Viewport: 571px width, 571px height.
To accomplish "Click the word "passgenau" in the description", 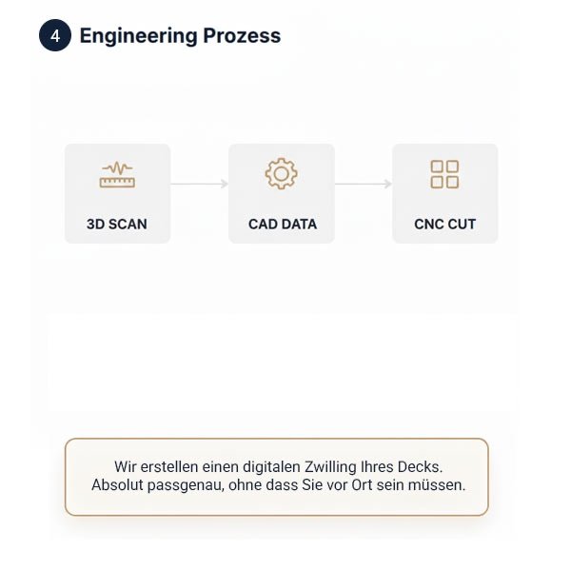I will [x=182, y=484].
